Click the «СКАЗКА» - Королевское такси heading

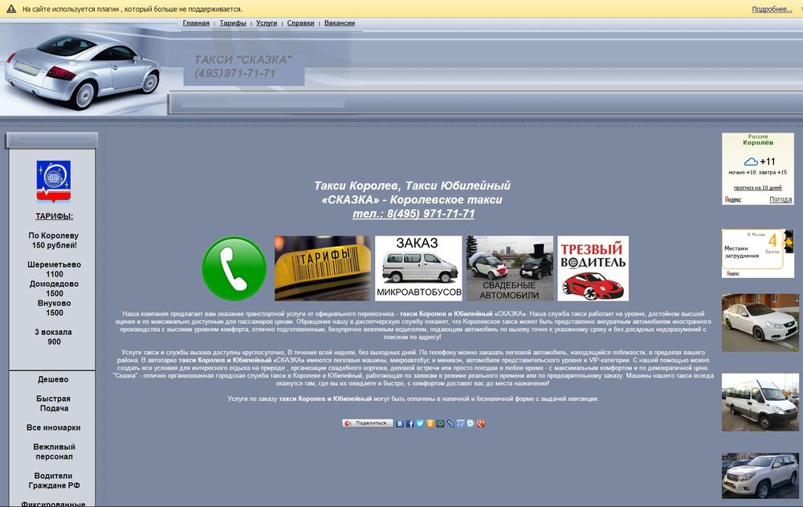pos(412,199)
